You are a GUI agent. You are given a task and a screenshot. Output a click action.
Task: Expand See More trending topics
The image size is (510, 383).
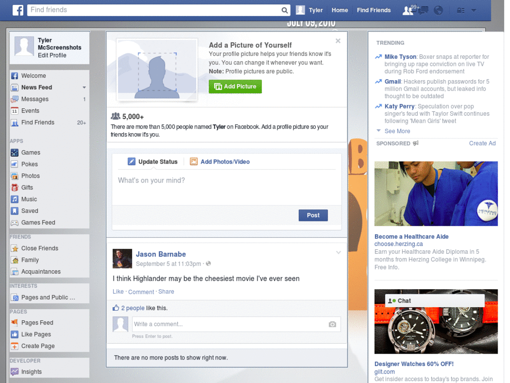point(397,131)
